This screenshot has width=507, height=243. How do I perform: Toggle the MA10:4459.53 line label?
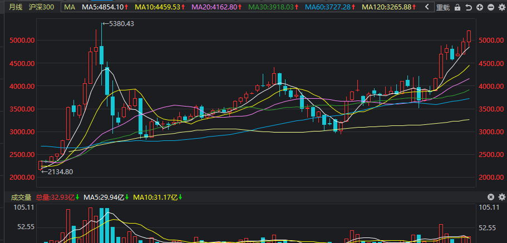click(x=160, y=7)
